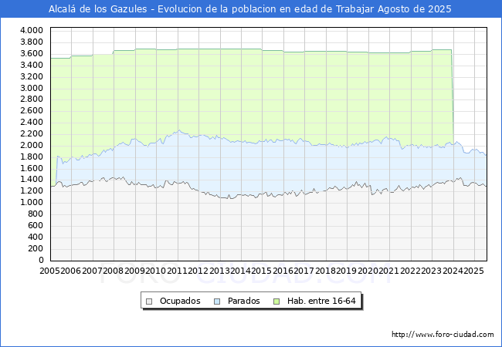Click the 1.600 y-axis label

coord(32,168)
